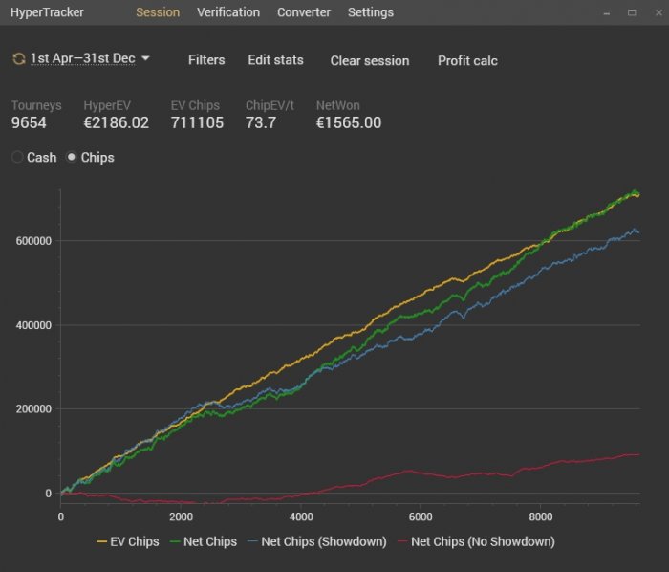Click the orange refresh icon beside date range
This screenshot has width=669, height=572.
coord(18,59)
